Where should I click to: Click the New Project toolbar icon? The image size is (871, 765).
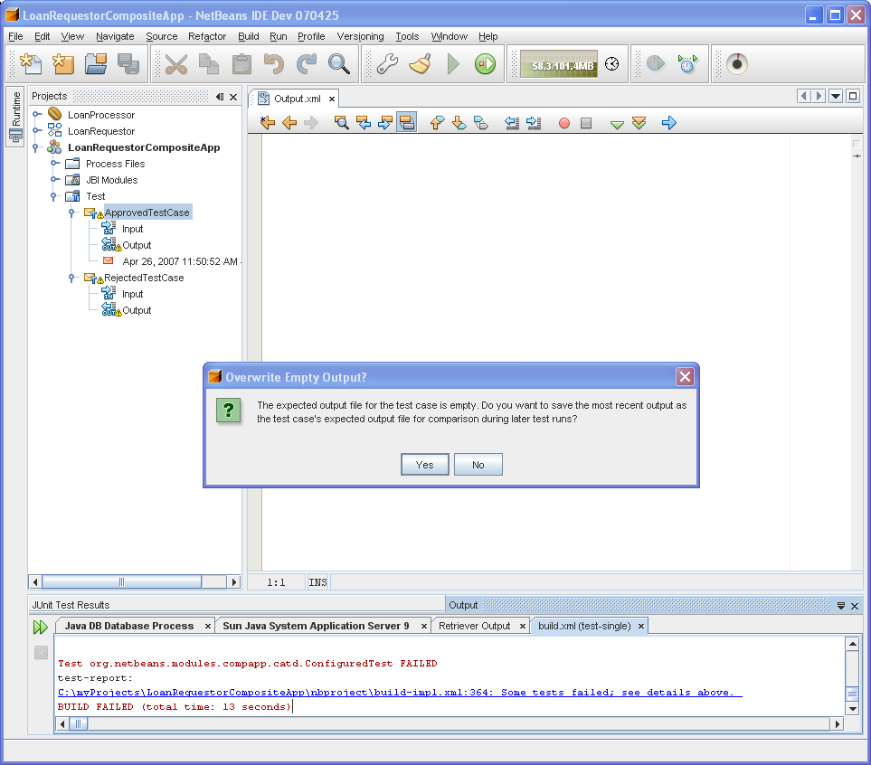(63, 64)
